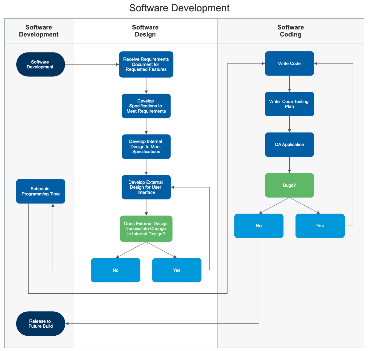Click the "Software Development" swimlane header
The height and width of the screenshot is (351, 368).
pos(39,31)
